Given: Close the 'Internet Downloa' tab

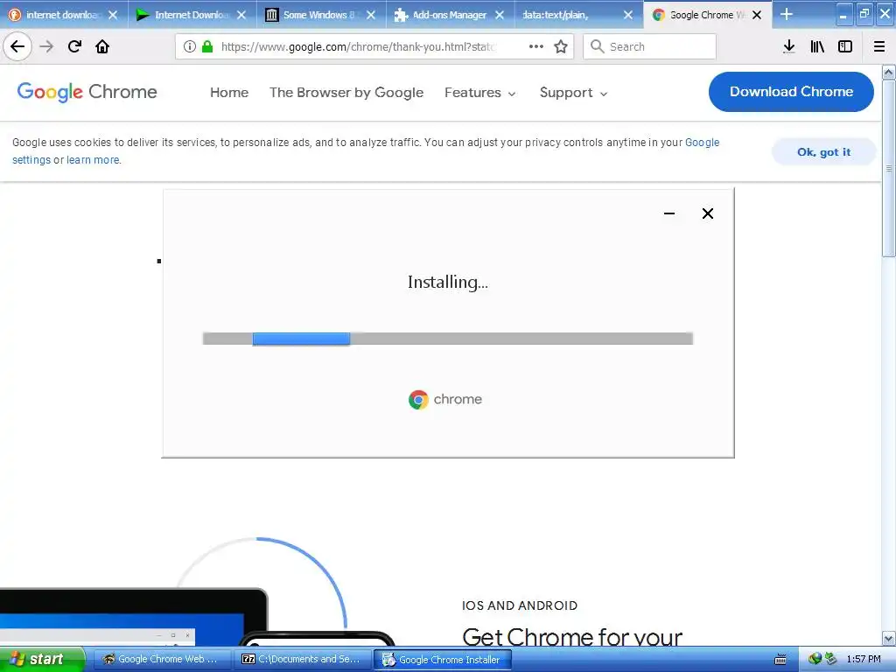Looking at the screenshot, I should 241,15.
